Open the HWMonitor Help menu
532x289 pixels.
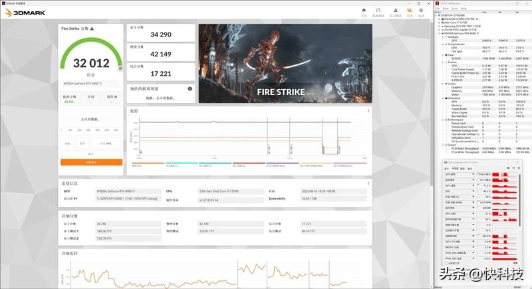click(x=464, y=9)
